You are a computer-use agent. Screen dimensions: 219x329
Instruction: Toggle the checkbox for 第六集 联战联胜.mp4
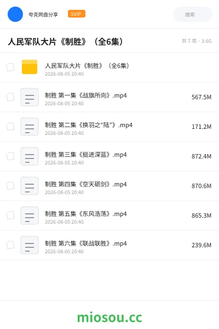pyautogui.click(x=10, y=245)
